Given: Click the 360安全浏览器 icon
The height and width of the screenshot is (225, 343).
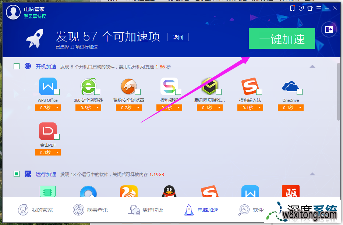Looking at the screenshot, I should tap(88, 87).
